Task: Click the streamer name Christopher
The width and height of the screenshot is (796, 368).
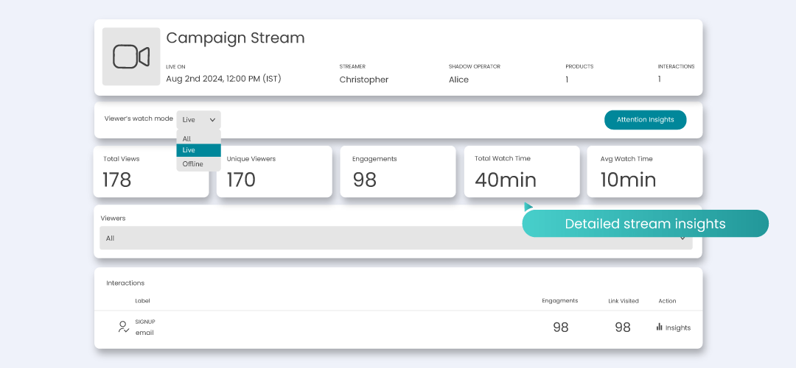Action: [x=363, y=79]
